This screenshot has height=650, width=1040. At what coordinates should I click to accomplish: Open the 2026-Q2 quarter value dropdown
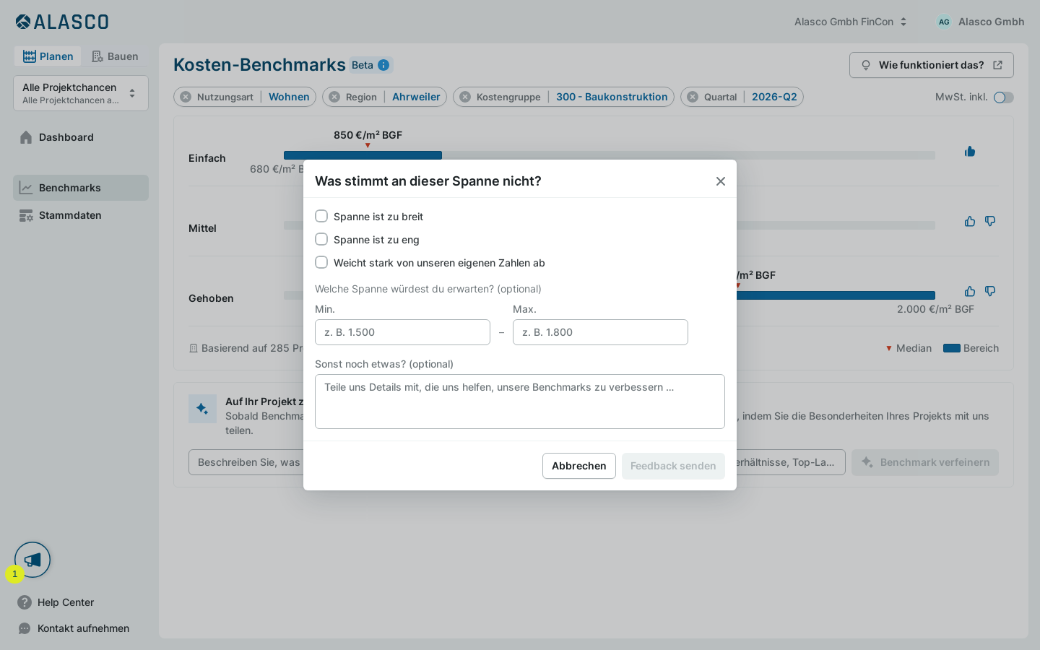pyautogui.click(x=774, y=97)
